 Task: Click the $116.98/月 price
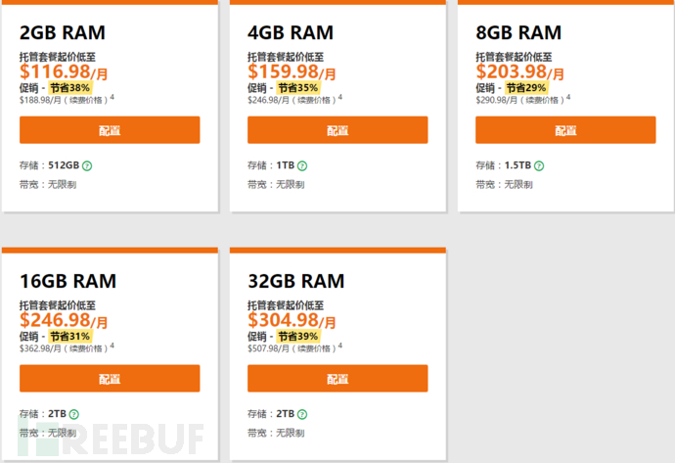(x=65, y=71)
